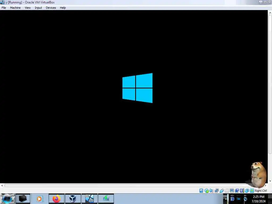The width and height of the screenshot is (272, 204).
Task: Open the Windows Start orb
Action: point(7,199)
